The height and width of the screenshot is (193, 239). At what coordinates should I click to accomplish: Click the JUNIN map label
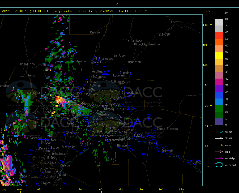(107, 126)
